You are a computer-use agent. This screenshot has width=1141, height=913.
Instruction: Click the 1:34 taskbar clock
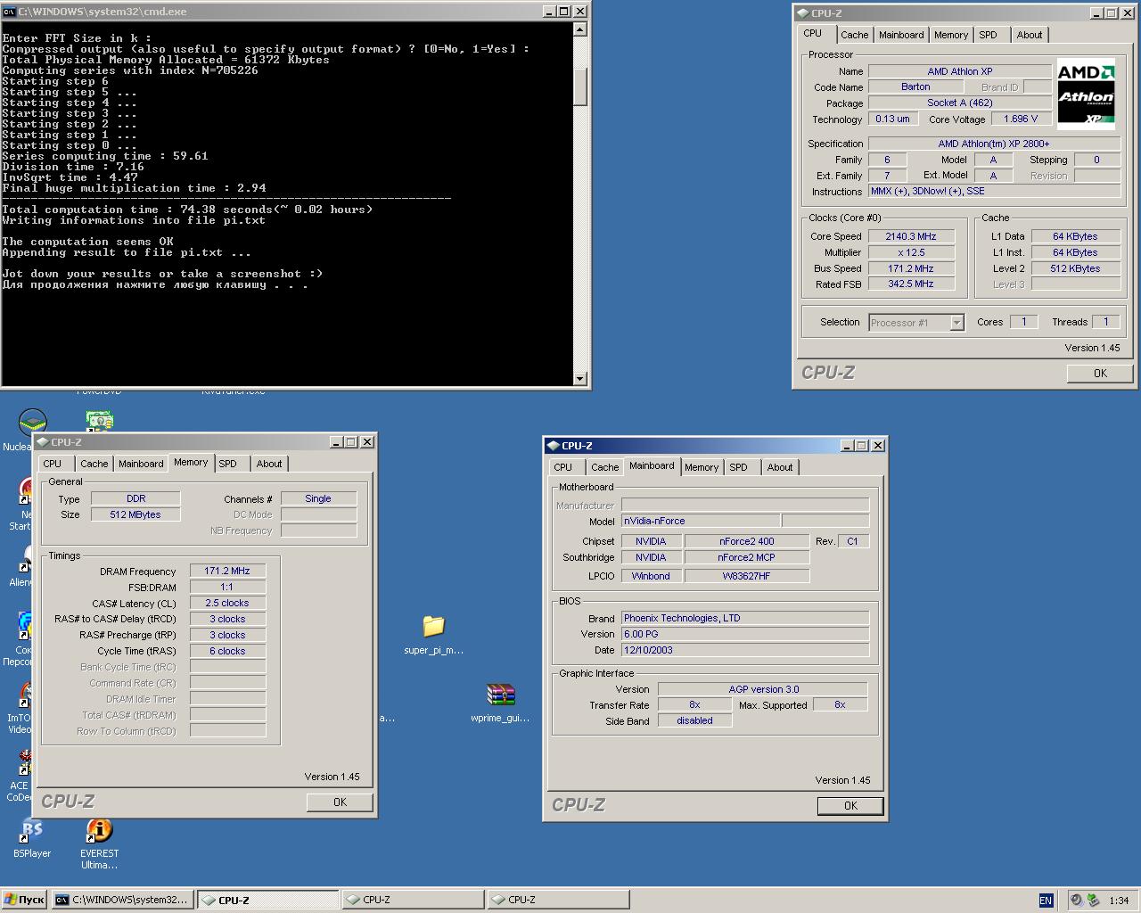tap(1120, 901)
